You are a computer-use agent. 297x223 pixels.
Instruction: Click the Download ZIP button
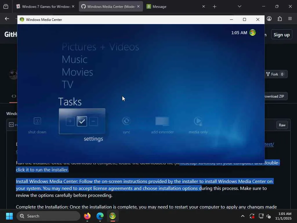coord(276,96)
